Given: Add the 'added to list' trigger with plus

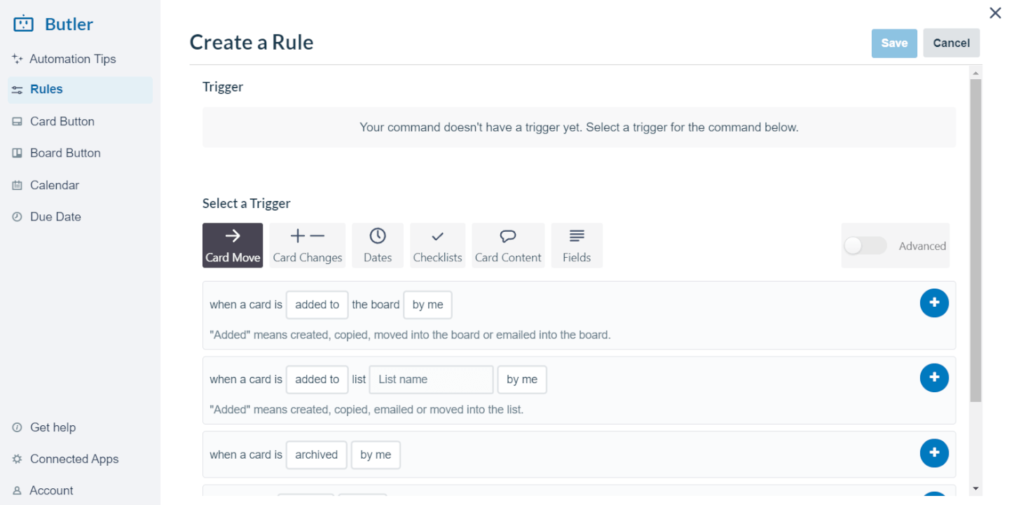Looking at the screenshot, I should tap(934, 378).
